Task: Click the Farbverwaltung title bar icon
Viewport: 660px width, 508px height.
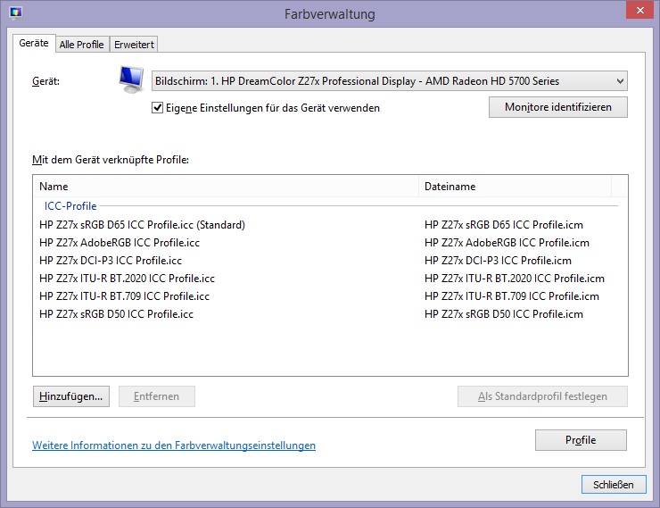Action: pyautogui.click(x=15, y=13)
